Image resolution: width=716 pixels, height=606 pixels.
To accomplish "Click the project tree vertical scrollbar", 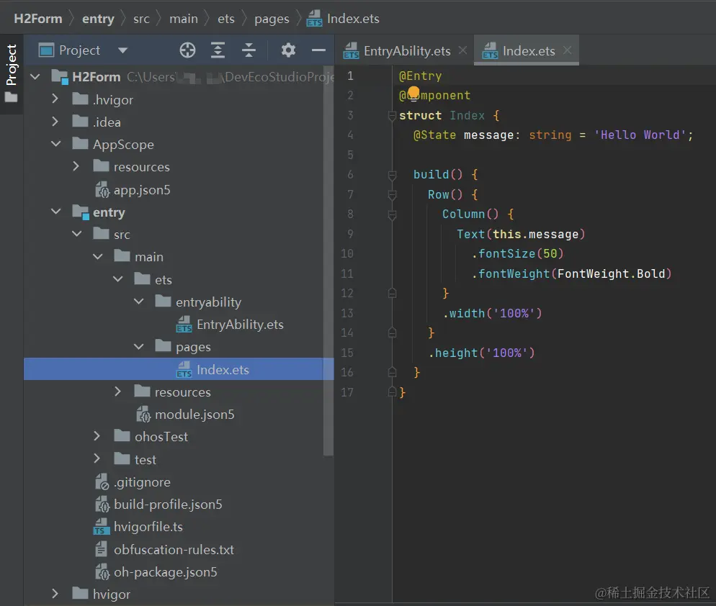I will [328, 260].
